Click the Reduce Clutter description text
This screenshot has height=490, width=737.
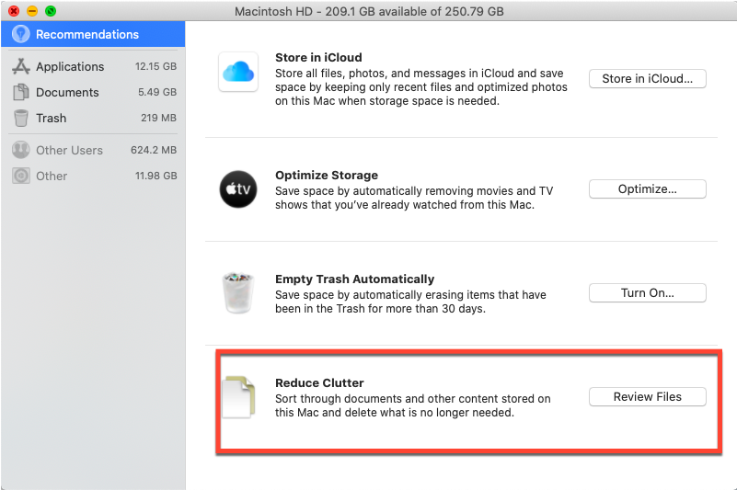(x=413, y=405)
